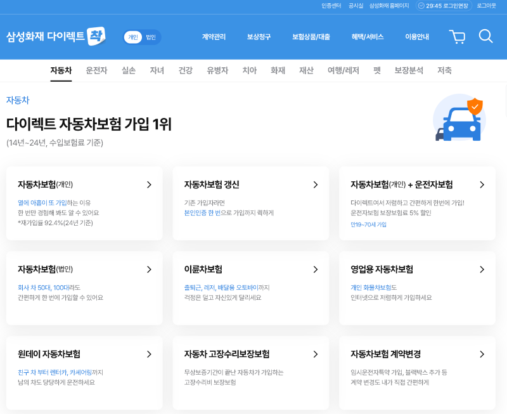This screenshot has width=507, height=414.
Task: Select the 화재 category tab
Action: coord(278,70)
